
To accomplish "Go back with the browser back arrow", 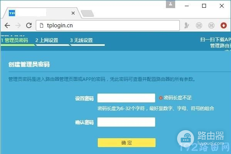I will (x=7, y=25).
